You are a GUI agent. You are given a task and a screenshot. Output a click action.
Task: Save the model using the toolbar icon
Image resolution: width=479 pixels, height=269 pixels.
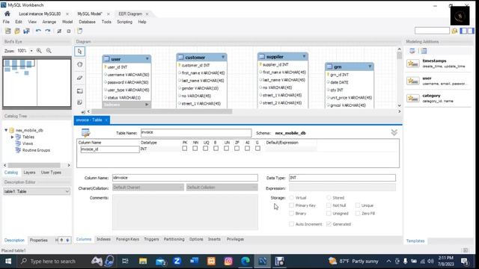click(x=27, y=31)
